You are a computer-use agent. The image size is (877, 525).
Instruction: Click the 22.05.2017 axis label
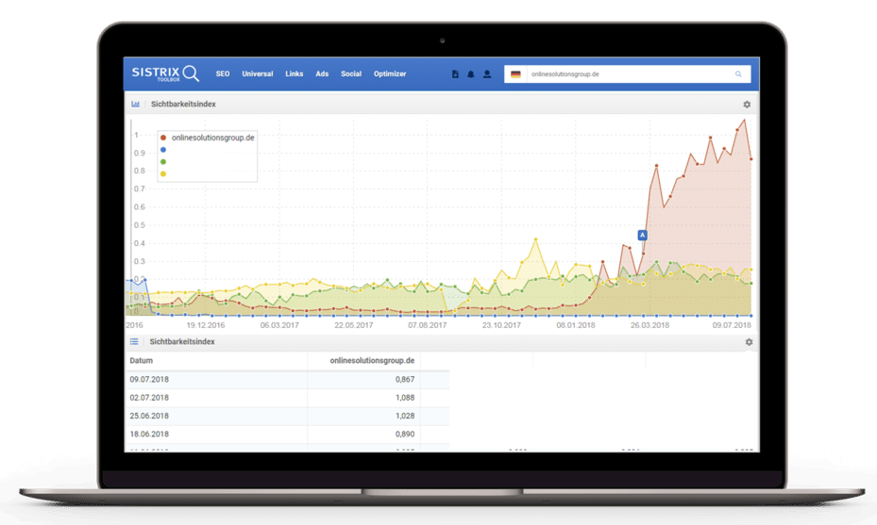pyautogui.click(x=353, y=325)
